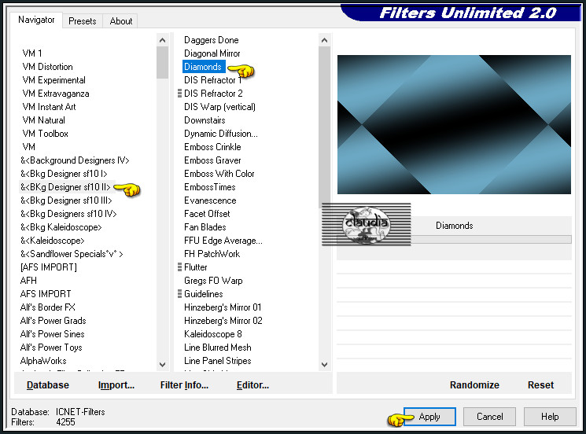Select VM Extravaganza category
This screenshot has width=586, height=434.
click(56, 94)
